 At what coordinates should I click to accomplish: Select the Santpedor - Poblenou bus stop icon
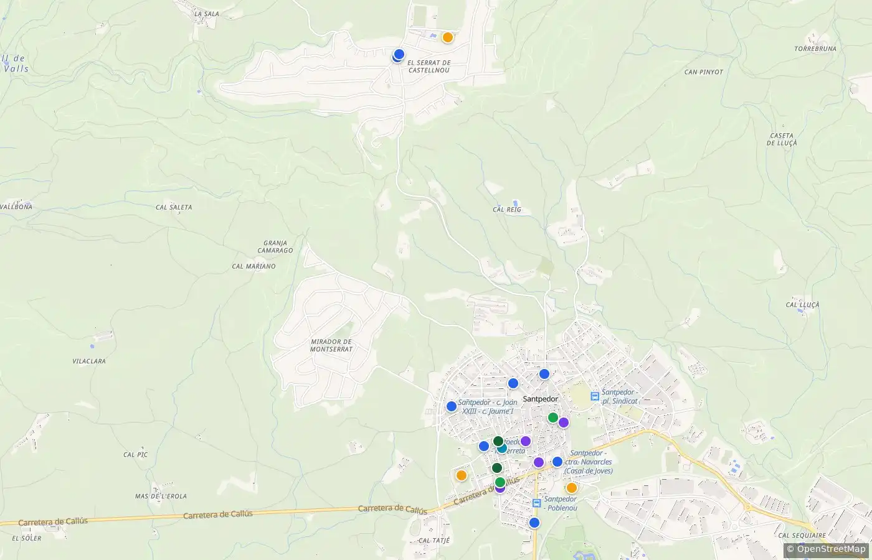point(537,503)
